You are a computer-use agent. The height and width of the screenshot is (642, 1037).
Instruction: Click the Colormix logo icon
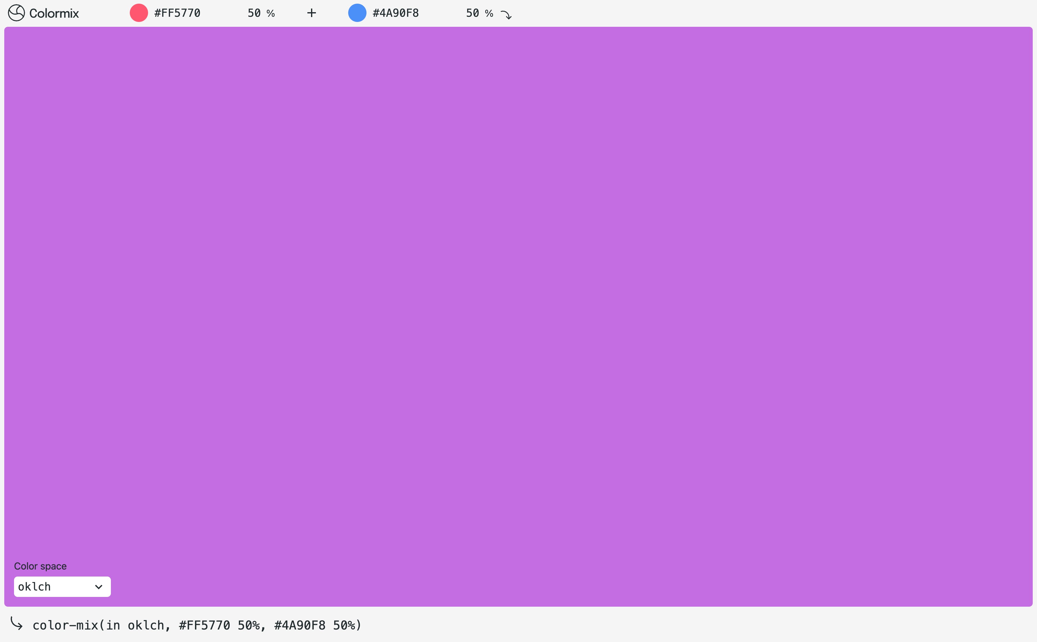[x=16, y=13]
